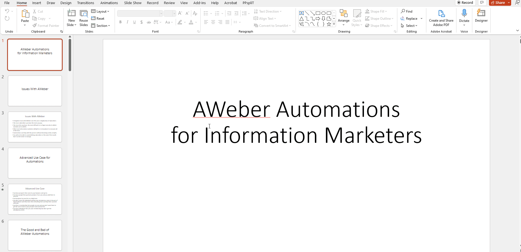Select the oval shape in gallery

pyautogui.click(x=323, y=13)
